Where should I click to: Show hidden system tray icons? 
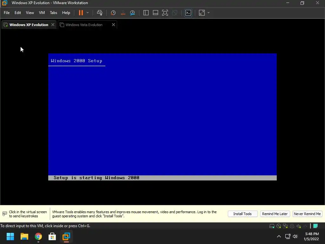(x=279, y=236)
